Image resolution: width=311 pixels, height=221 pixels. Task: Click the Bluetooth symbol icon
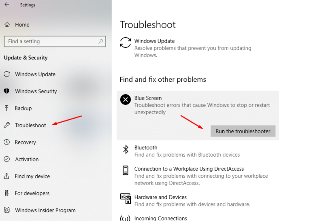coord(126,149)
